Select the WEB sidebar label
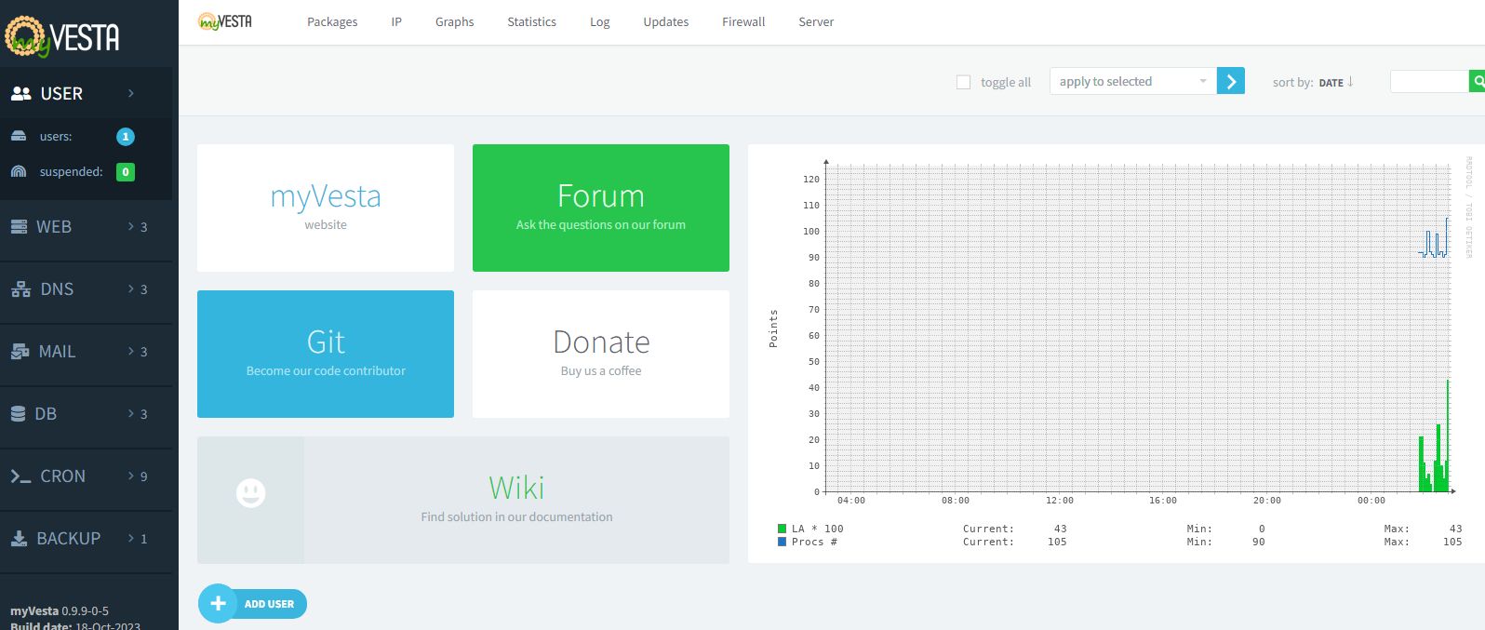The width and height of the screenshot is (1485, 630). (54, 226)
